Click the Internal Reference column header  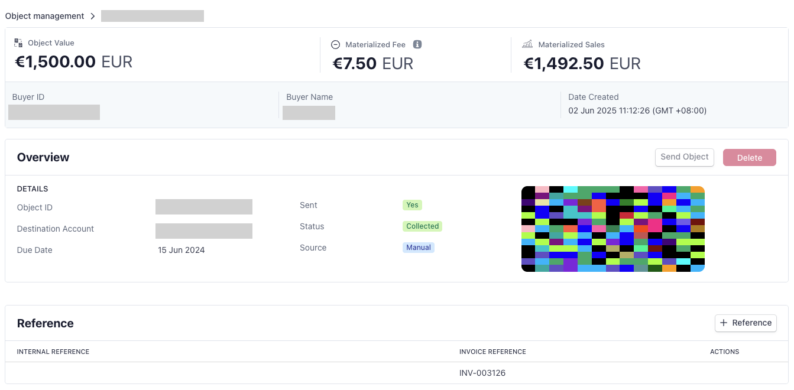pyautogui.click(x=53, y=352)
